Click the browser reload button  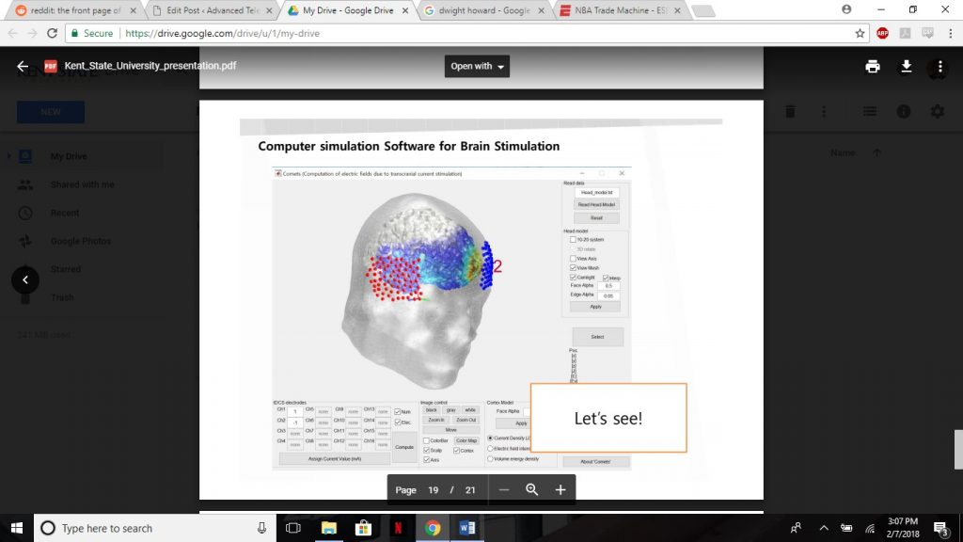[53, 33]
